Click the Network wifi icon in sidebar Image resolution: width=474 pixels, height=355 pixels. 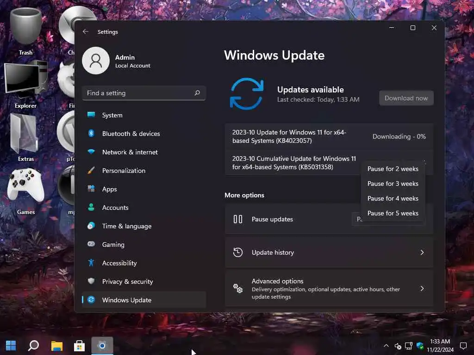(x=91, y=152)
